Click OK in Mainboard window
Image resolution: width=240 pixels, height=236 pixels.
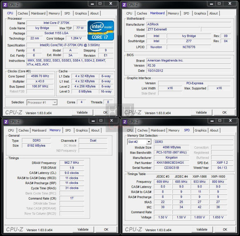(x=224, y=112)
